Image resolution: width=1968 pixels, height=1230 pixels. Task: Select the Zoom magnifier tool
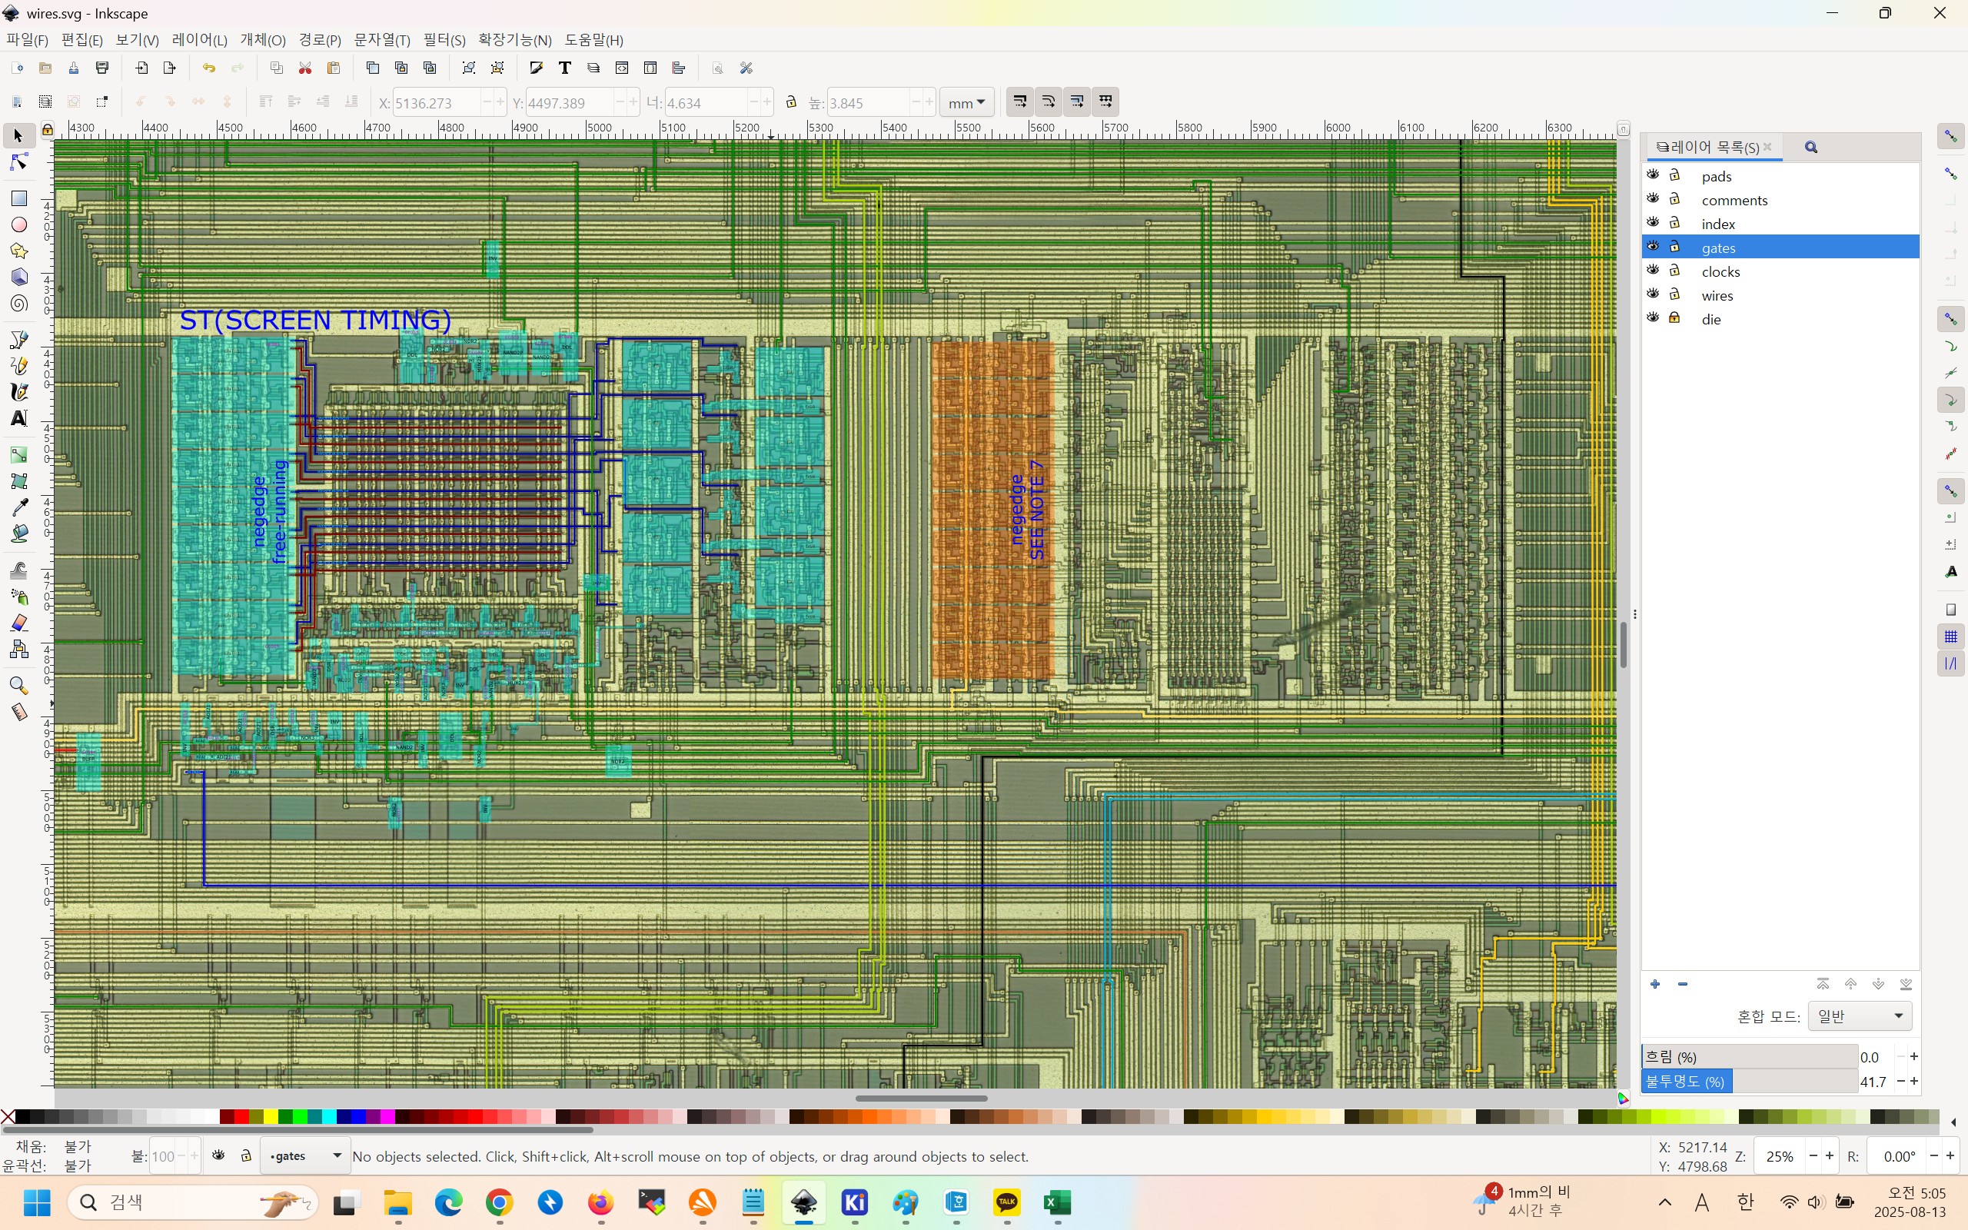(18, 686)
